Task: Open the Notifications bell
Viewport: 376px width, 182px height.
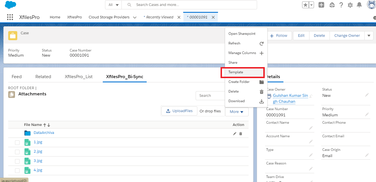Action: [x=359, y=5]
